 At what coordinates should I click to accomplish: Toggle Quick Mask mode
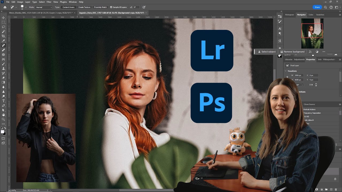[x=3, y=138]
